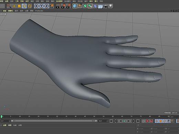Open the 体积 (Volume) main menu
The height and width of the screenshot is (134, 179).
(x=27, y=1)
